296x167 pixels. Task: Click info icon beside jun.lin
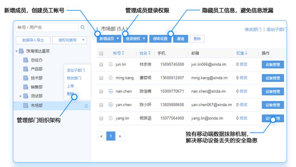coord(111,64)
